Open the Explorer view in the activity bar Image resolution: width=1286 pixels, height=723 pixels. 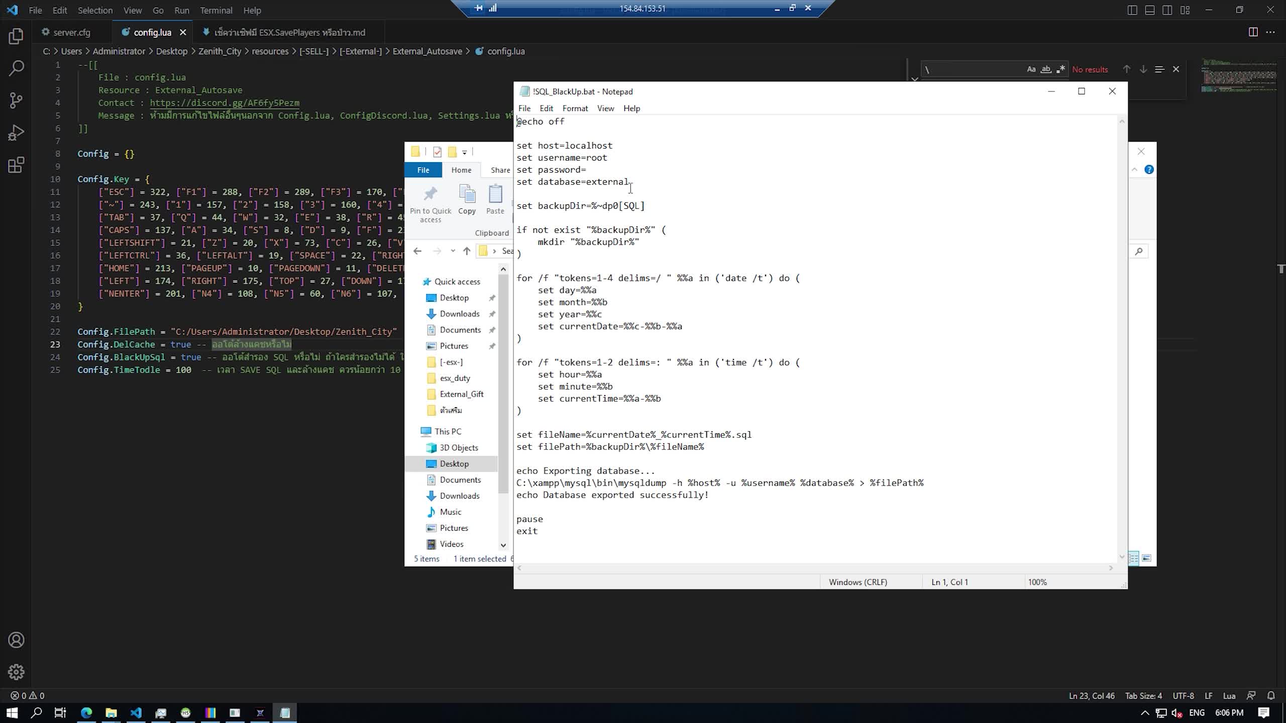coord(16,36)
